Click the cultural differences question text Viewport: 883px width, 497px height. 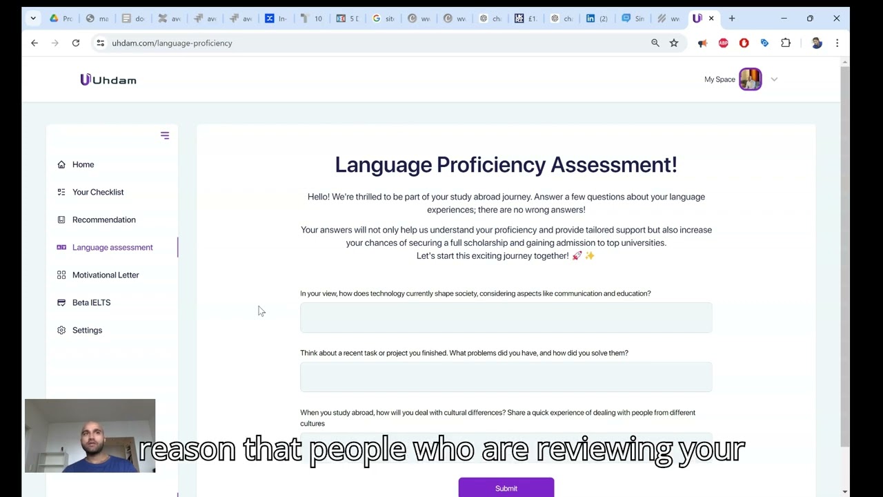(x=497, y=418)
